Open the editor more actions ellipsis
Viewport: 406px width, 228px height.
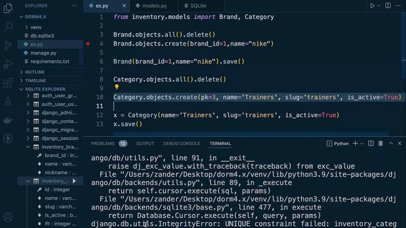398,6
